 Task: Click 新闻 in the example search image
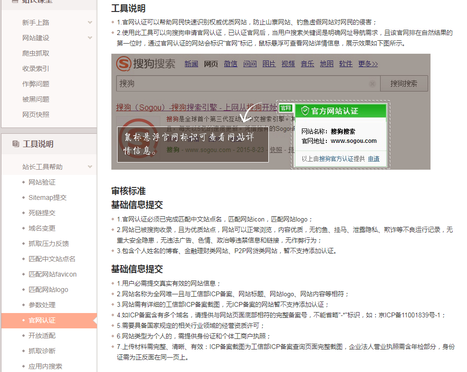tap(191, 64)
